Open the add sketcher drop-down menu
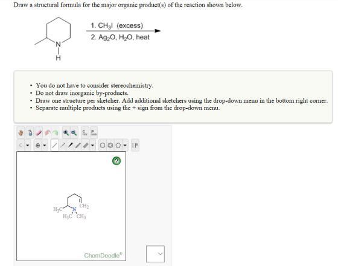The height and width of the screenshot is (266, 338). pyautogui.click(x=155, y=254)
